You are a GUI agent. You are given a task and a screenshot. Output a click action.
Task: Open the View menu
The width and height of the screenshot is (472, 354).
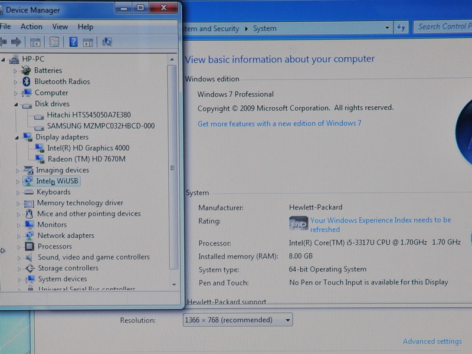pos(60,27)
